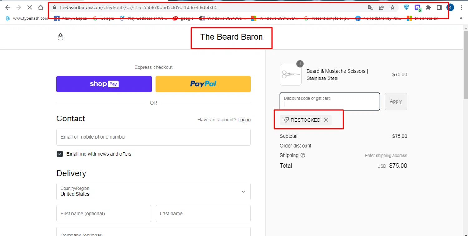Share this page icon
This screenshot has width=468, height=236.
(x=382, y=7)
